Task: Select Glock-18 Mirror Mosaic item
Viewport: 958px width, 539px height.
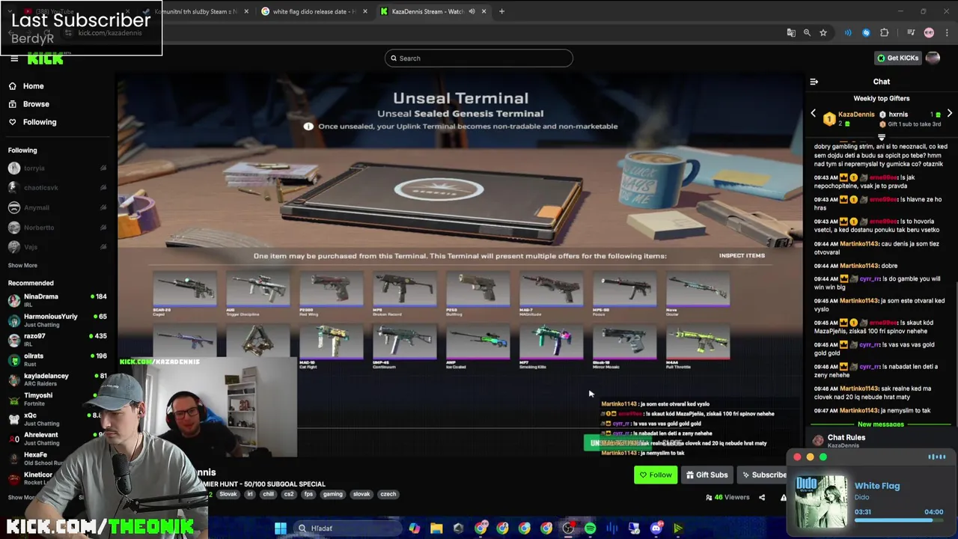Action: pos(624,346)
